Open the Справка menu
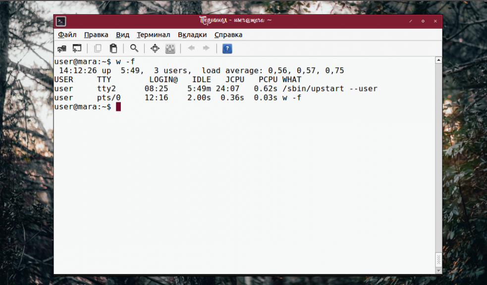Viewport: 487px width, 285px height. click(x=228, y=35)
